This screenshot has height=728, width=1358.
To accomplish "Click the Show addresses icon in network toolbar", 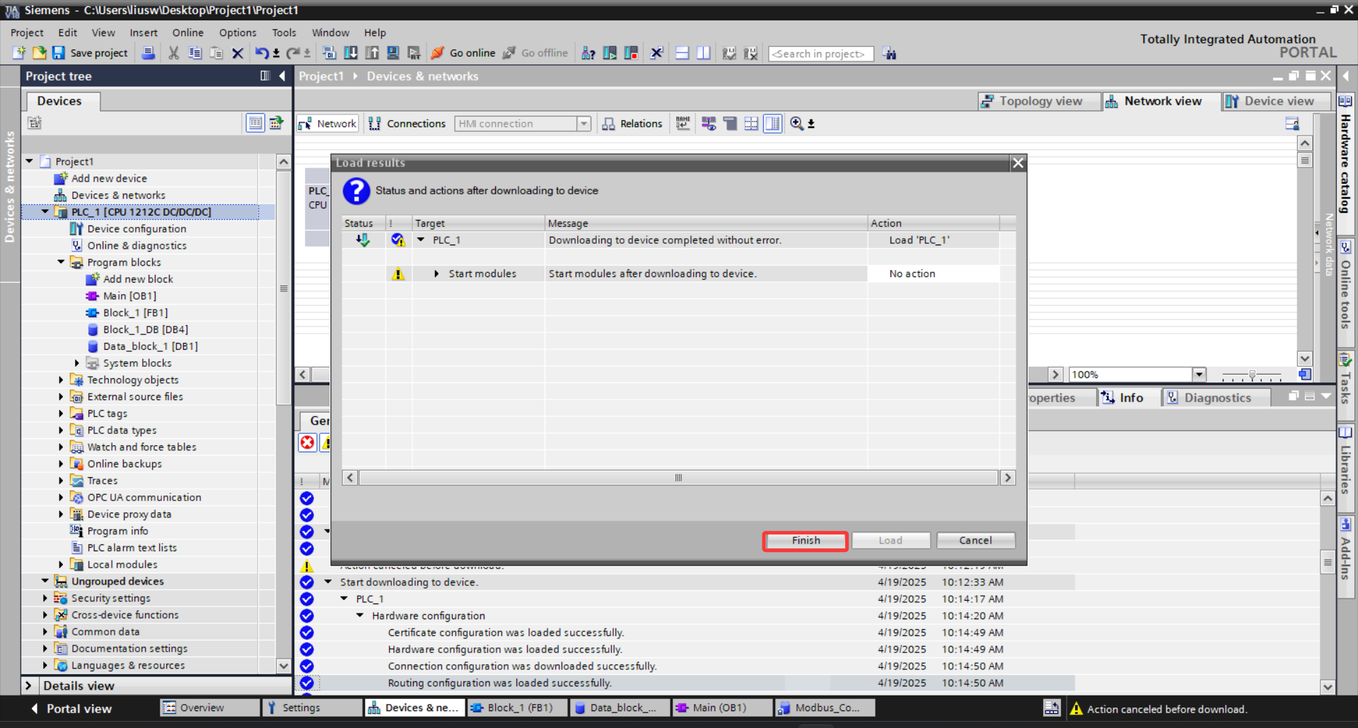I will point(709,124).
